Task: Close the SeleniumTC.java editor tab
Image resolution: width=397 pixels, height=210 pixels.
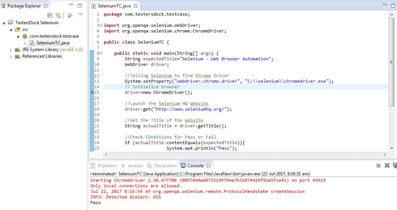Action: coord(136,6)
